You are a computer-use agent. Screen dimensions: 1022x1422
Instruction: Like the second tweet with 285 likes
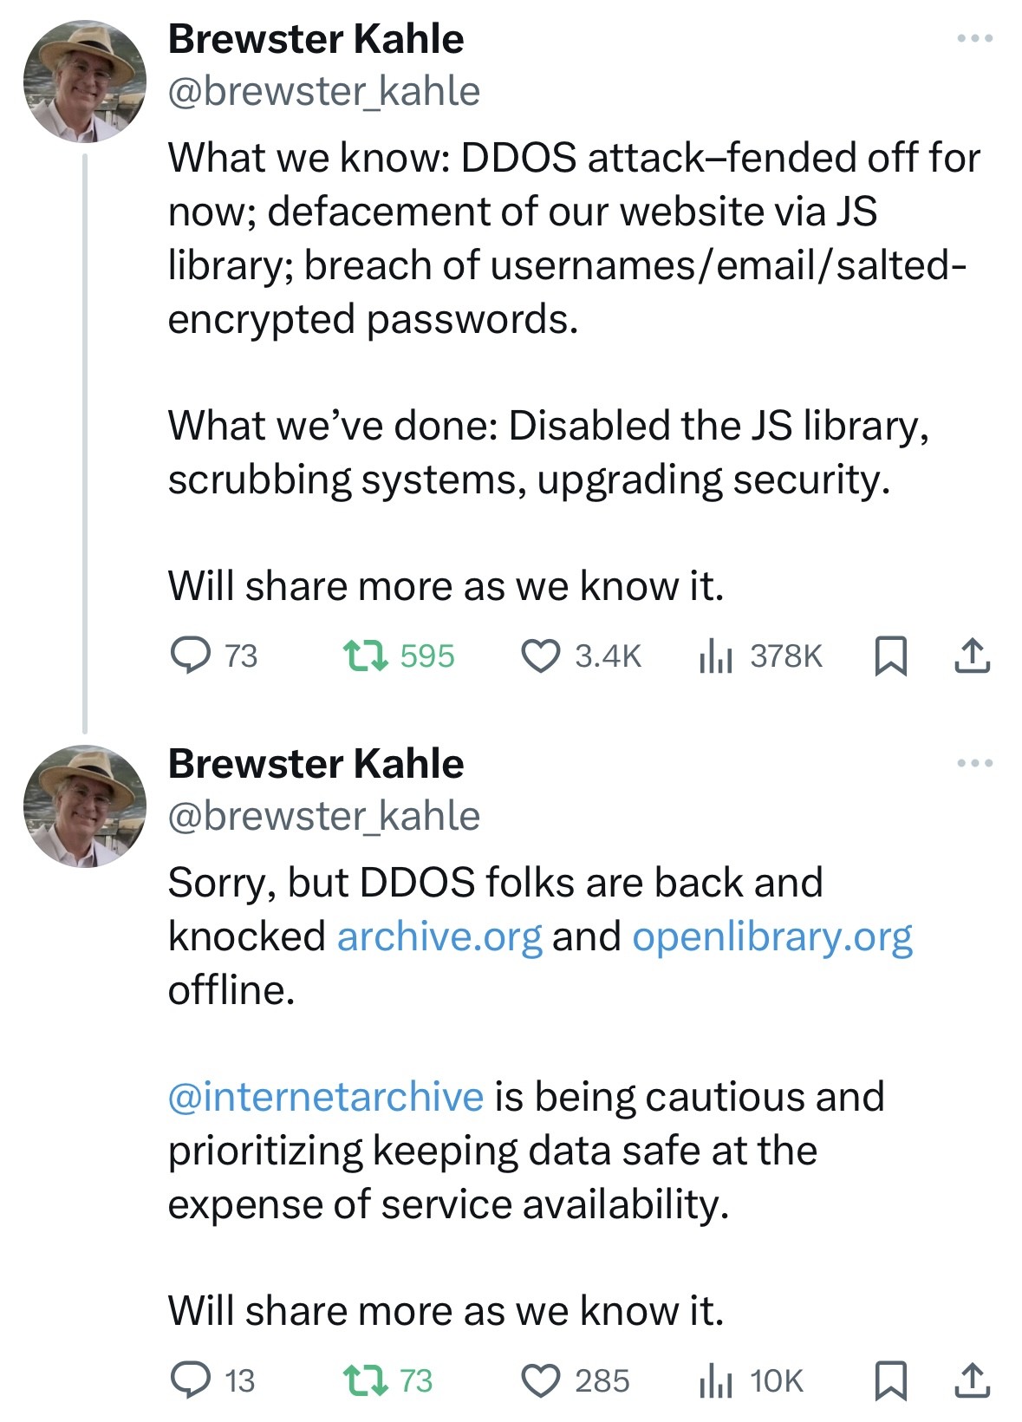pos(575,1380)
